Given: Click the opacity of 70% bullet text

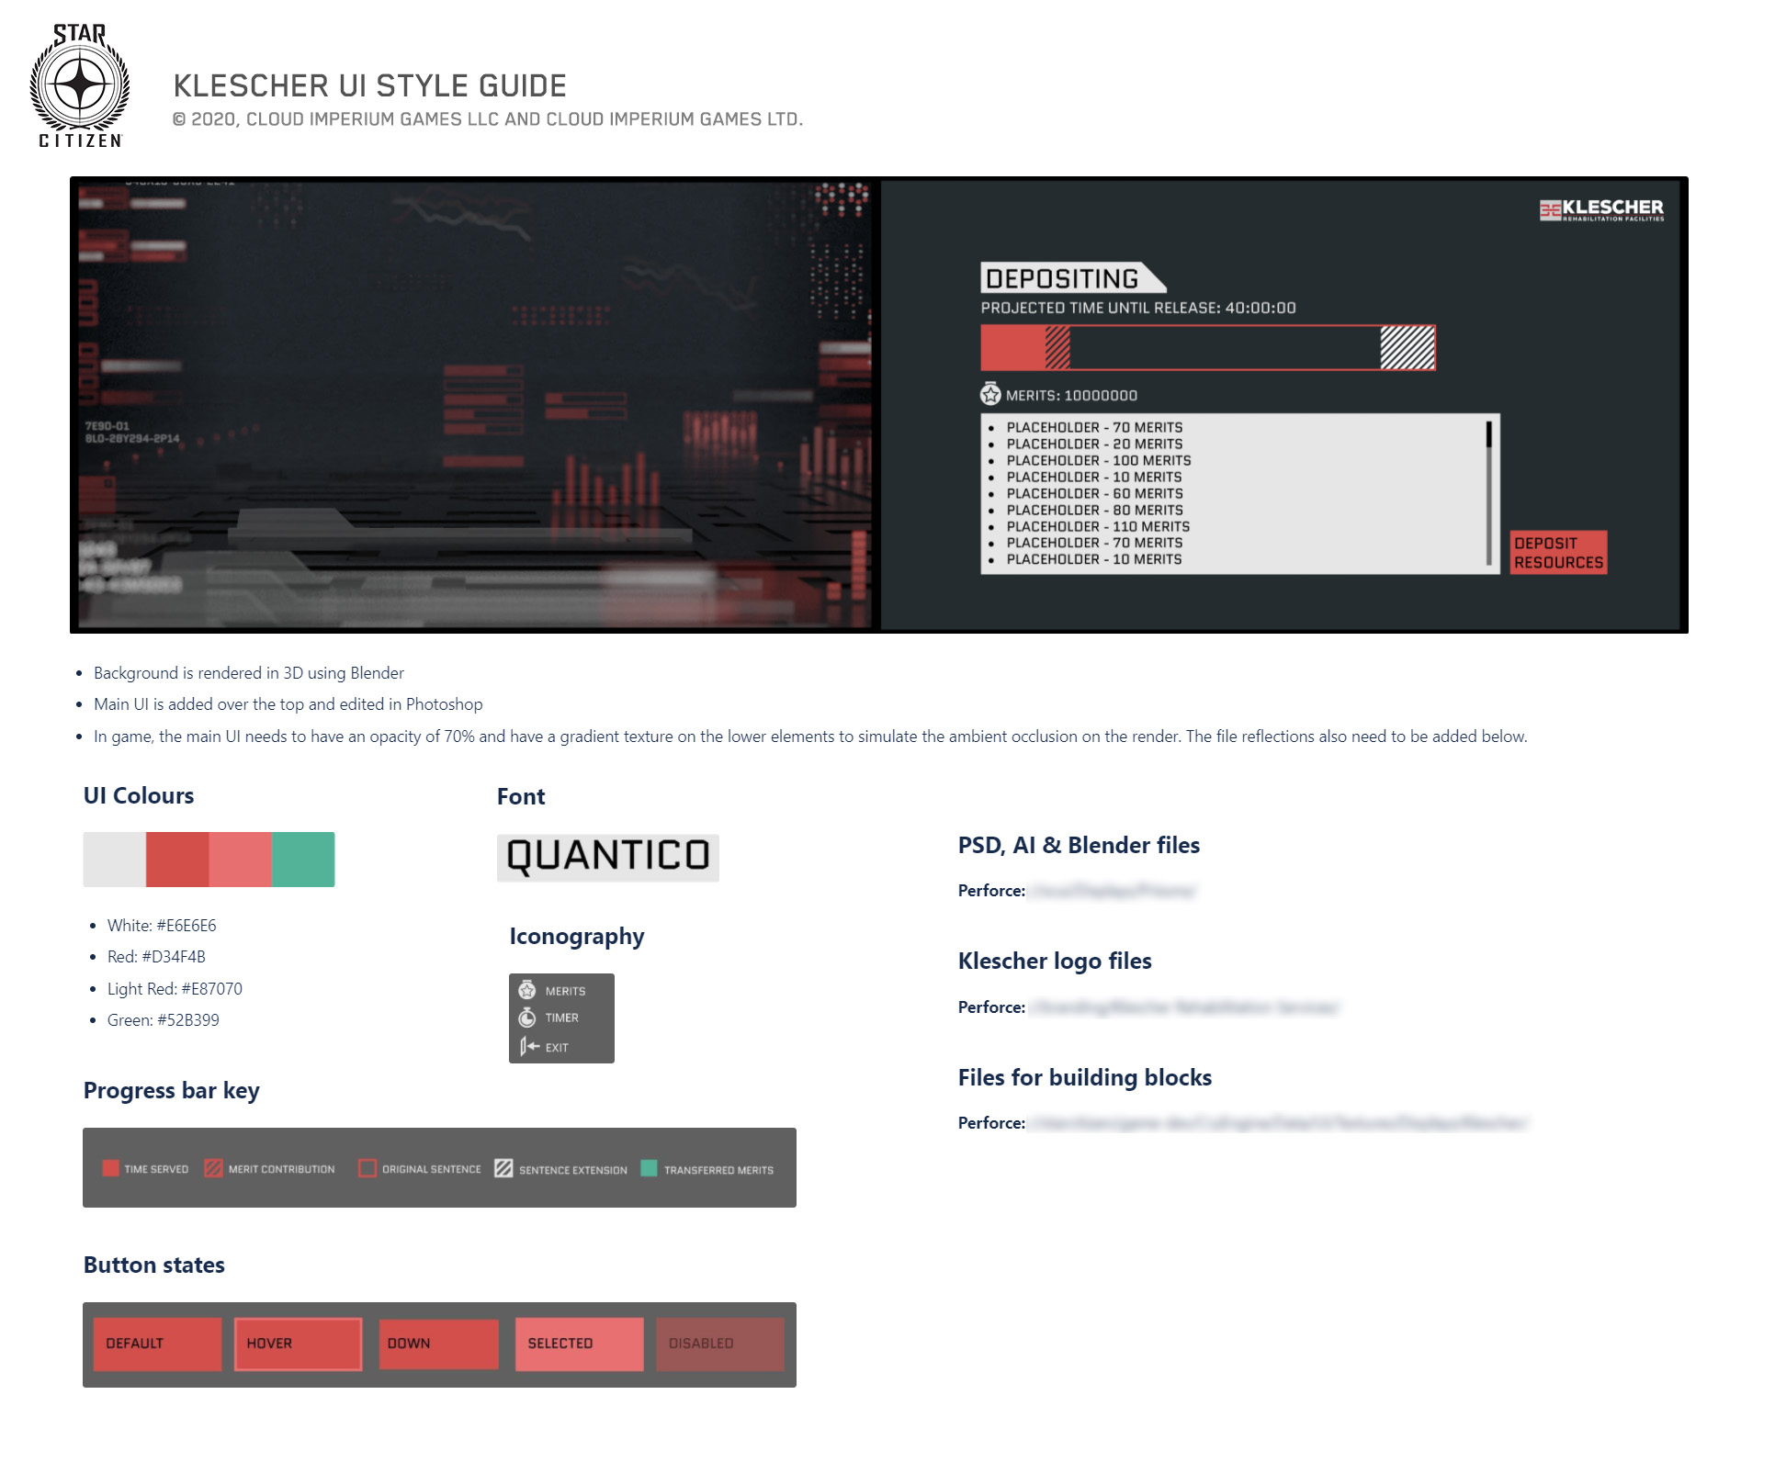Looking at the screenshot, I should pos(810,736).
